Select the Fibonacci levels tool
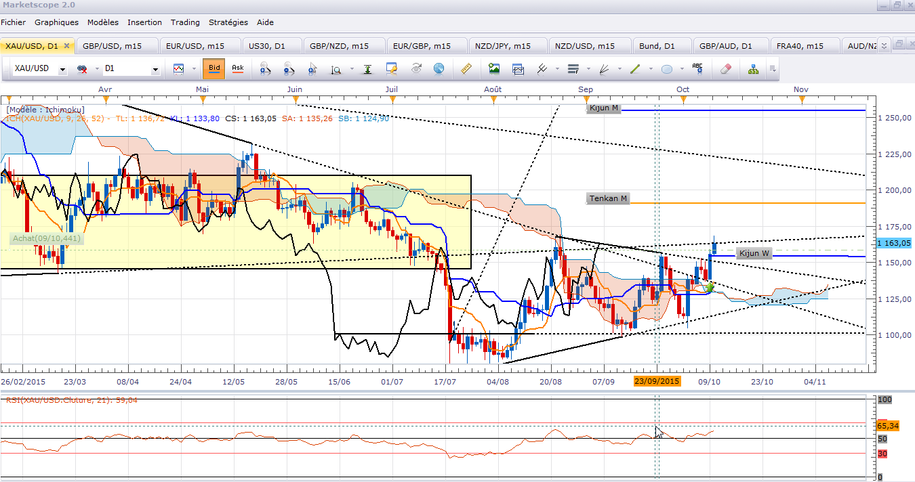Image resolution: width=915 pixels, height=482 pixels. pos(573,68)
